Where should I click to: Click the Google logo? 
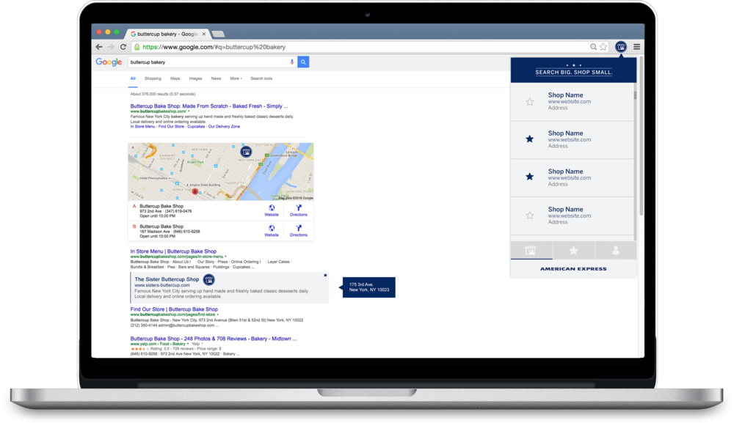coord(109,62)
